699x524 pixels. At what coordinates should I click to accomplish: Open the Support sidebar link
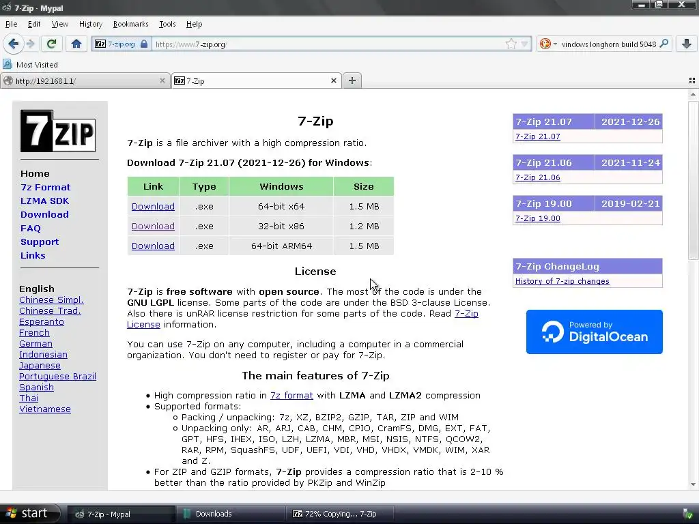[39, 242]
